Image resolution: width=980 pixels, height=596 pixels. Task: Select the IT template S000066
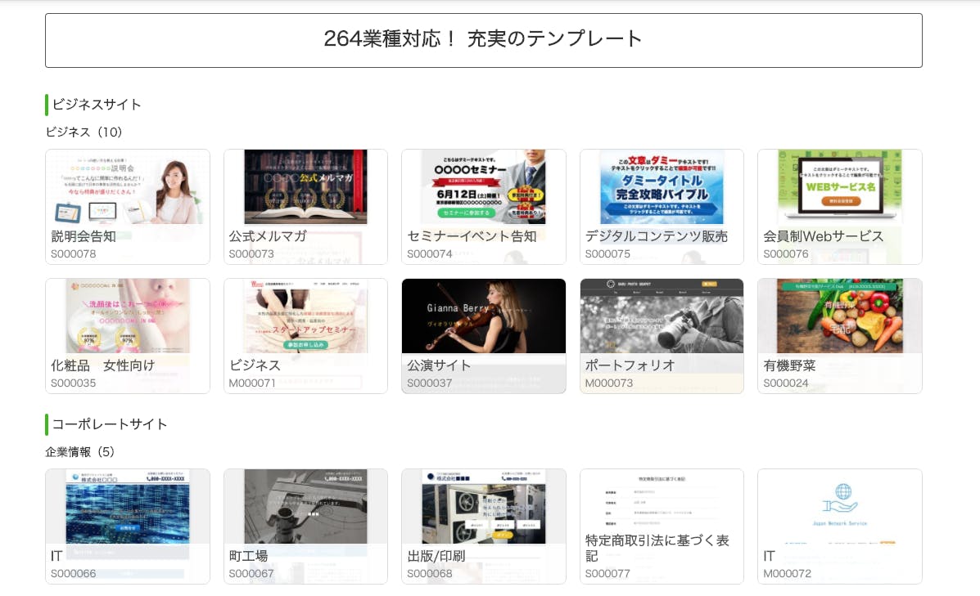(127, 526)
